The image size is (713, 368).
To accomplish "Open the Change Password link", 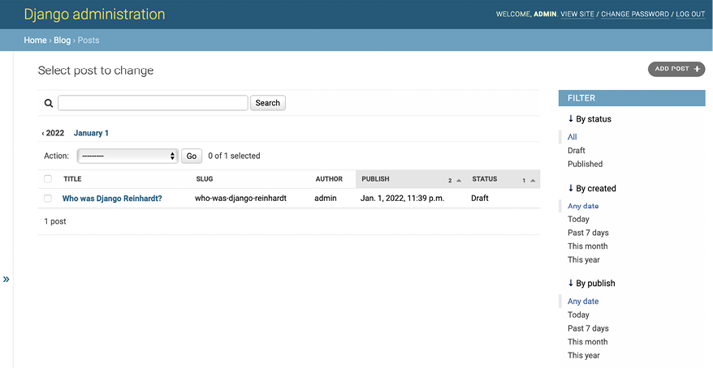I will coord(635,14).
